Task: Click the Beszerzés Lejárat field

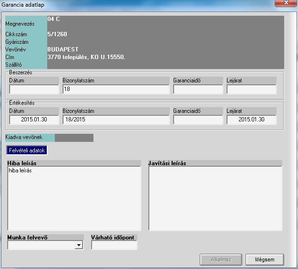Action: pos(251,89)
